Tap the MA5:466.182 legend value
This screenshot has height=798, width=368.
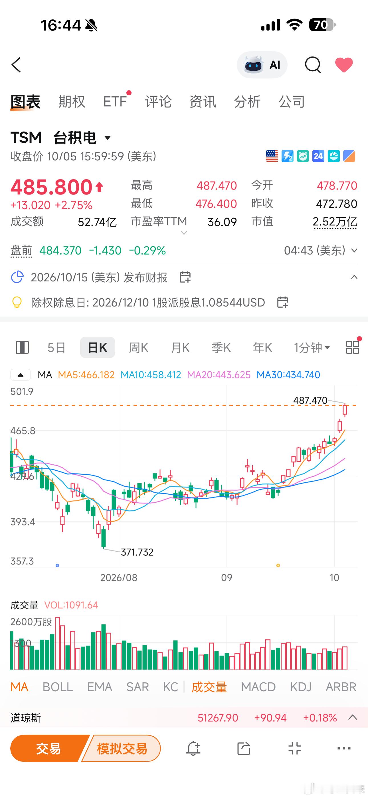86,375
